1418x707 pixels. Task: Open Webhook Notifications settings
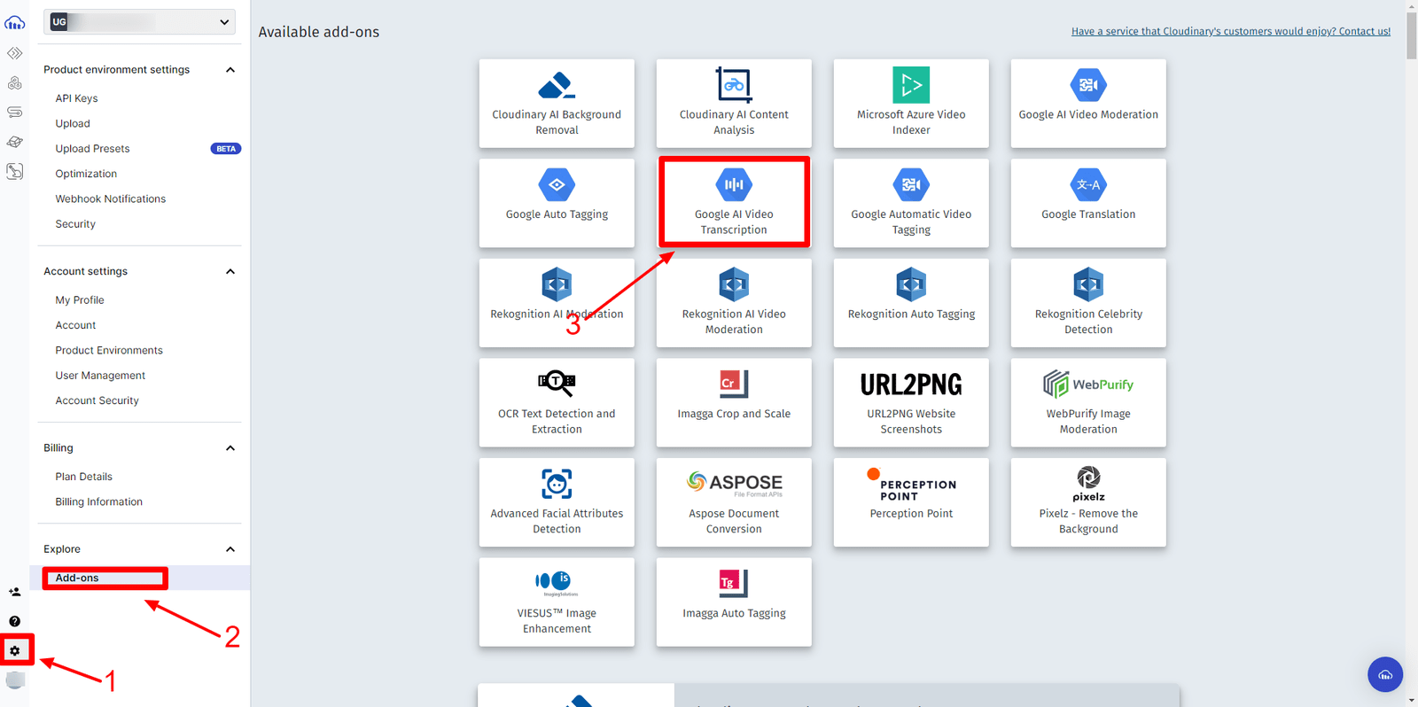[110, 199]
